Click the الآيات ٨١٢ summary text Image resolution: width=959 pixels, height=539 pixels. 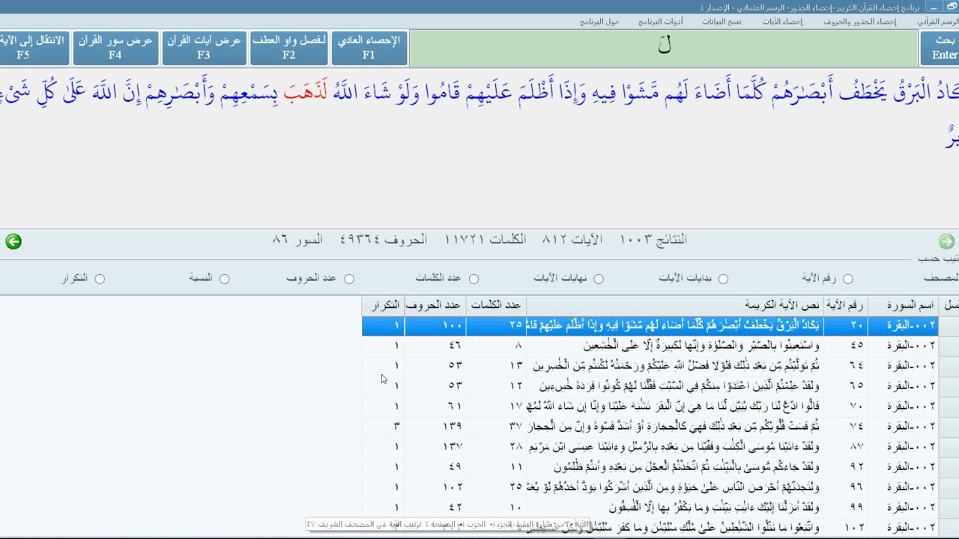[x=572, y=240]
